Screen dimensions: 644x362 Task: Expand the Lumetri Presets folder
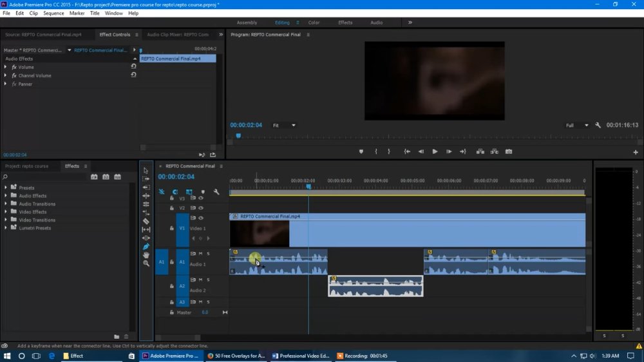[x=6, y=227]
